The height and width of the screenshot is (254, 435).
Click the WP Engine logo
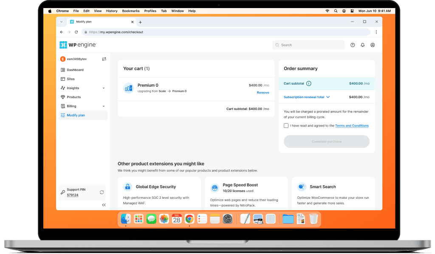[x=78, y=45]
